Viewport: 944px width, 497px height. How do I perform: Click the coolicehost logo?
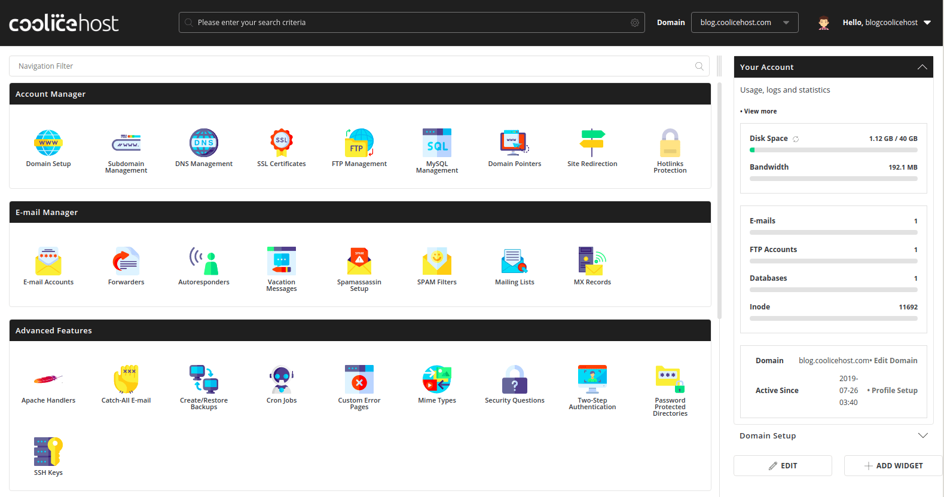pos(64,23)
